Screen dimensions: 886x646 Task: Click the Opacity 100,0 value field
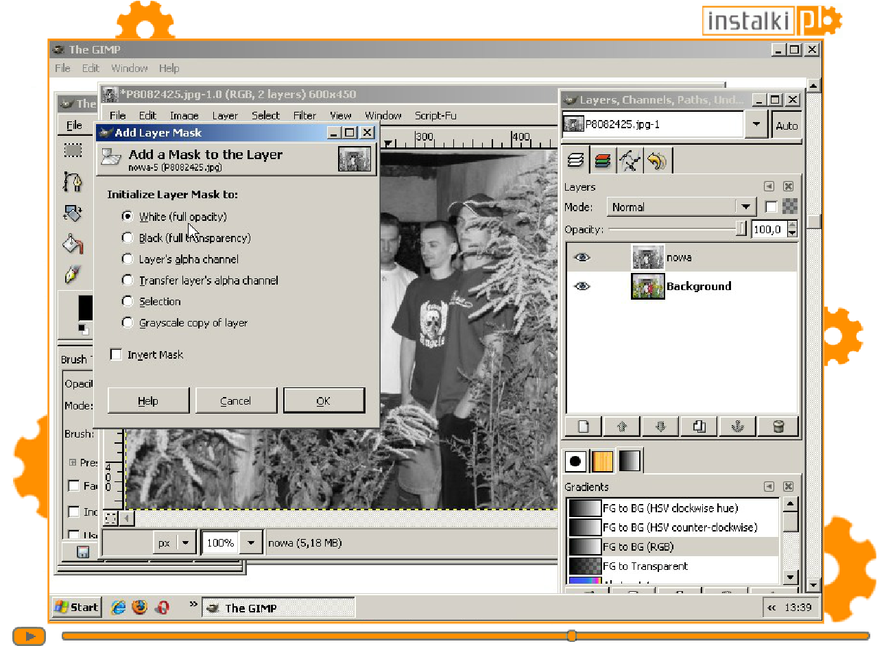pyautogui.click(x=769, y=229)
